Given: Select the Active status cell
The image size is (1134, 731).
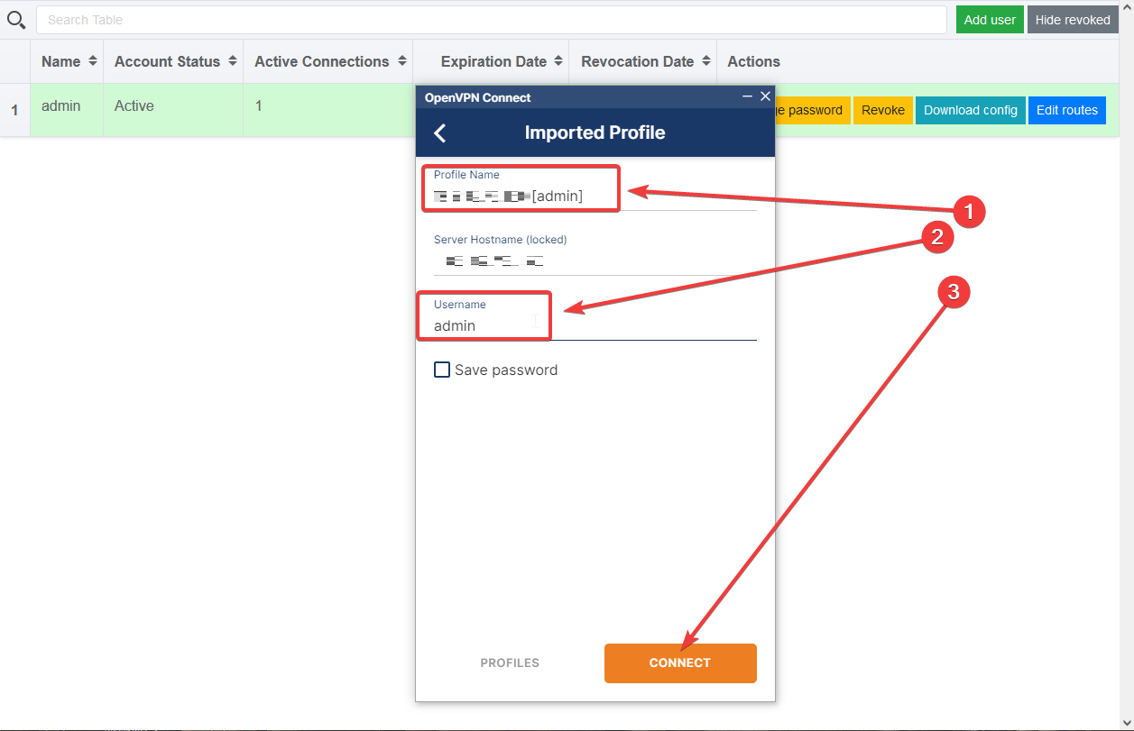Looking at the screenshot, I should [x=173, y=110].
